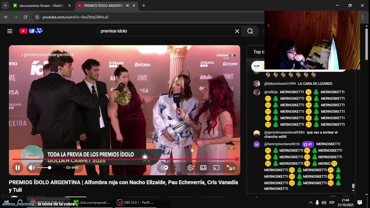
Task: Cast video to a TV
Action: pyautogui.click(x=216, y=168)
